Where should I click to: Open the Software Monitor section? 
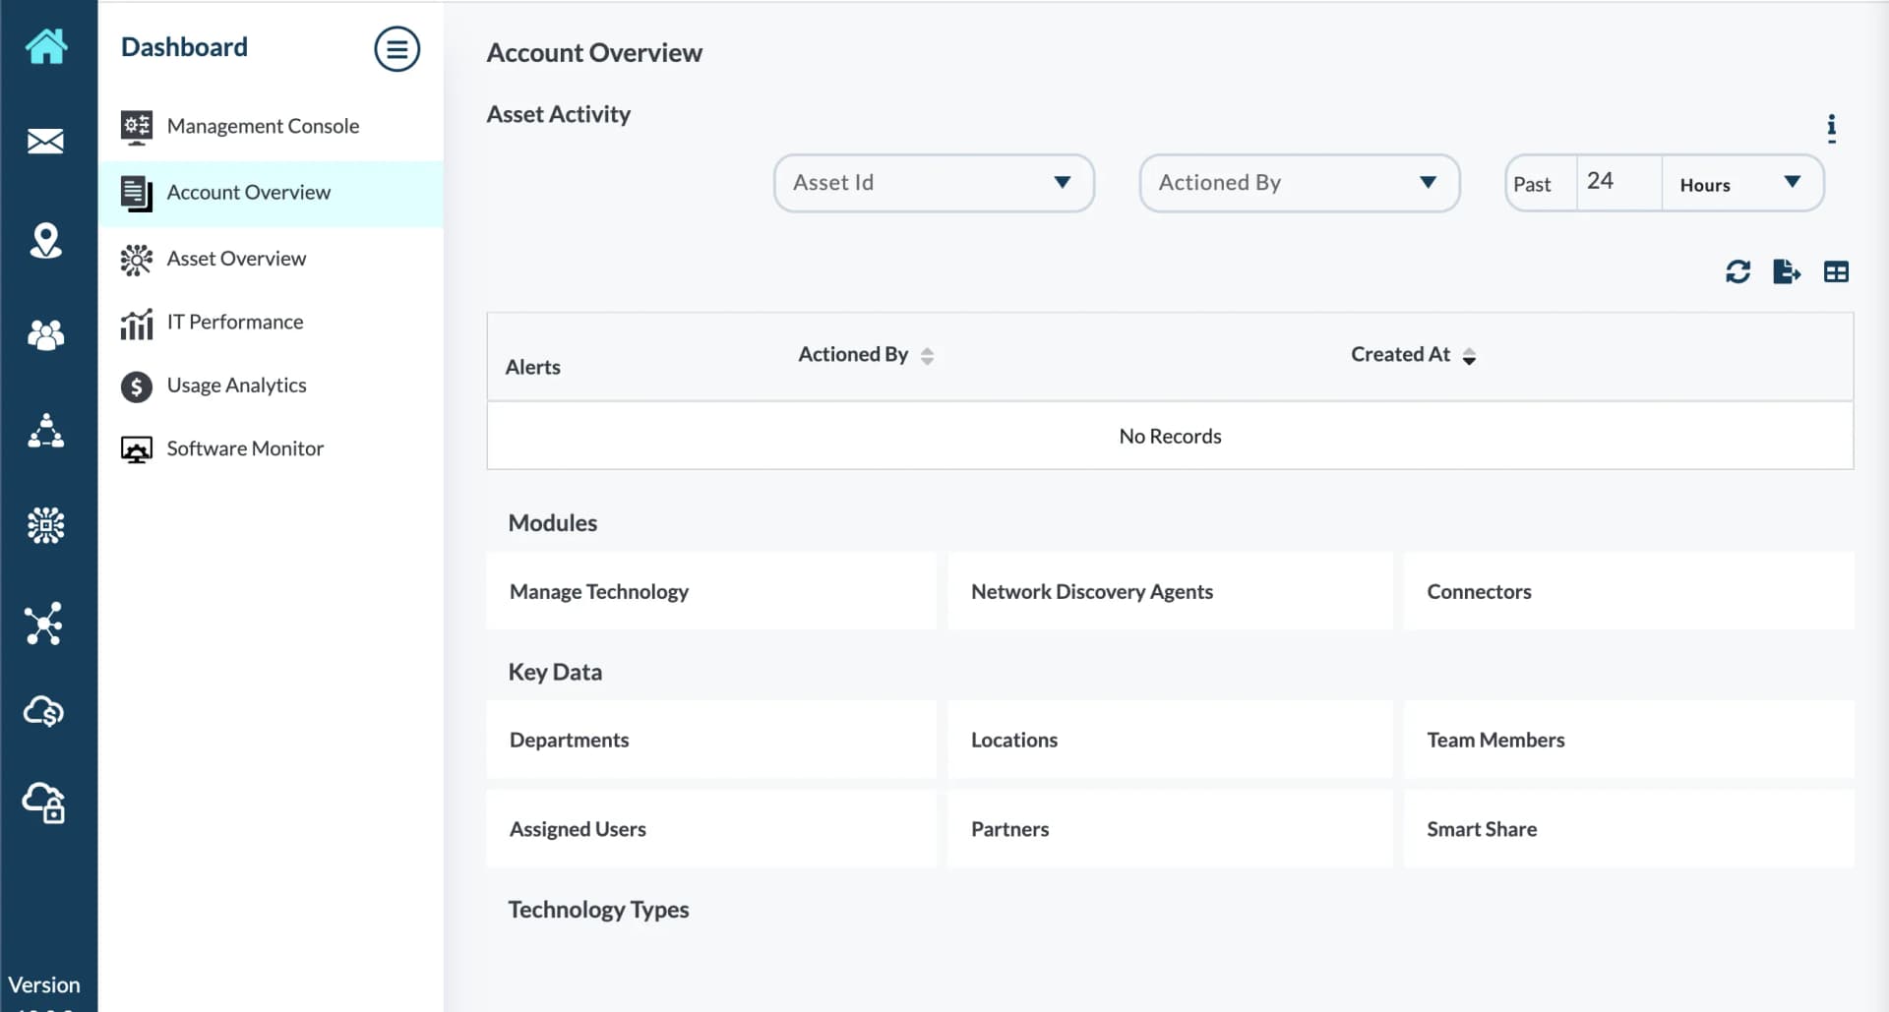245,448
